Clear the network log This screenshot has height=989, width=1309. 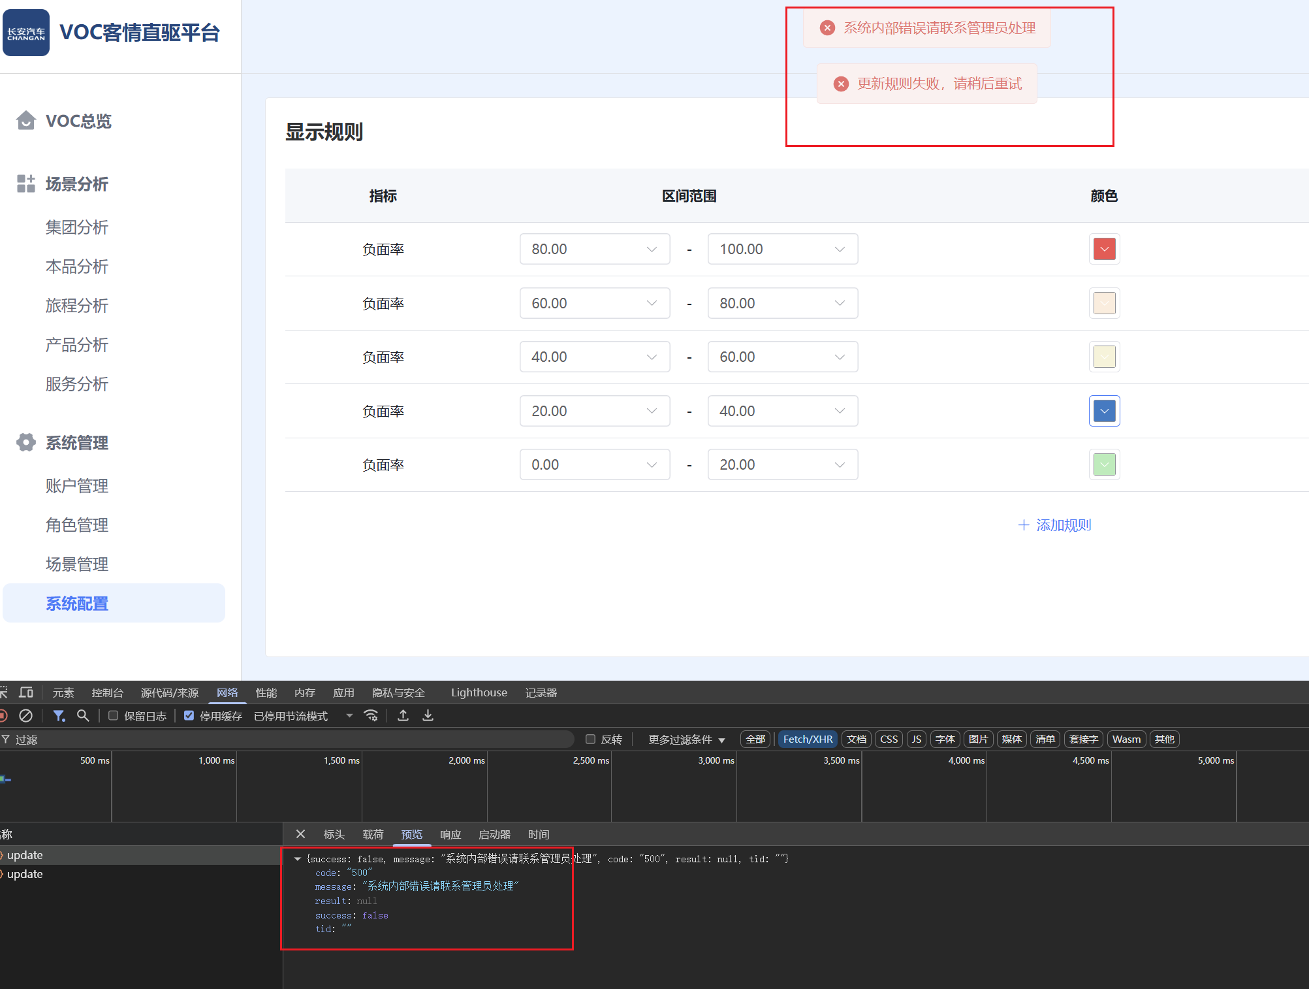click(x=25, y=716)
